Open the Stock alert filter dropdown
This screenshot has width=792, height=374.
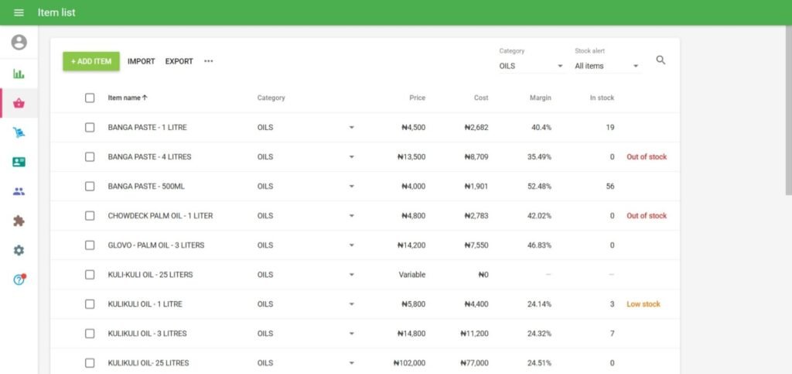(607, 66)
